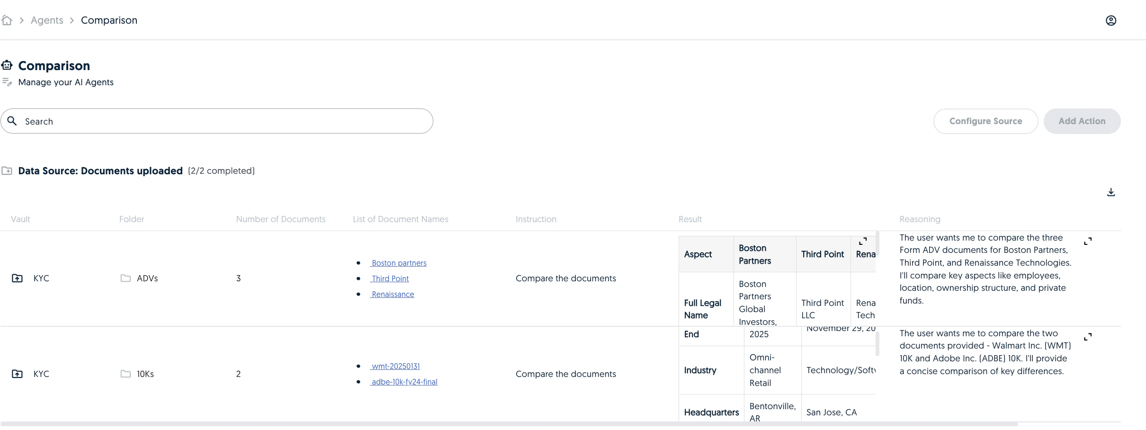Expand the ADVs result table fullscreen

click(x=863, y=241)
